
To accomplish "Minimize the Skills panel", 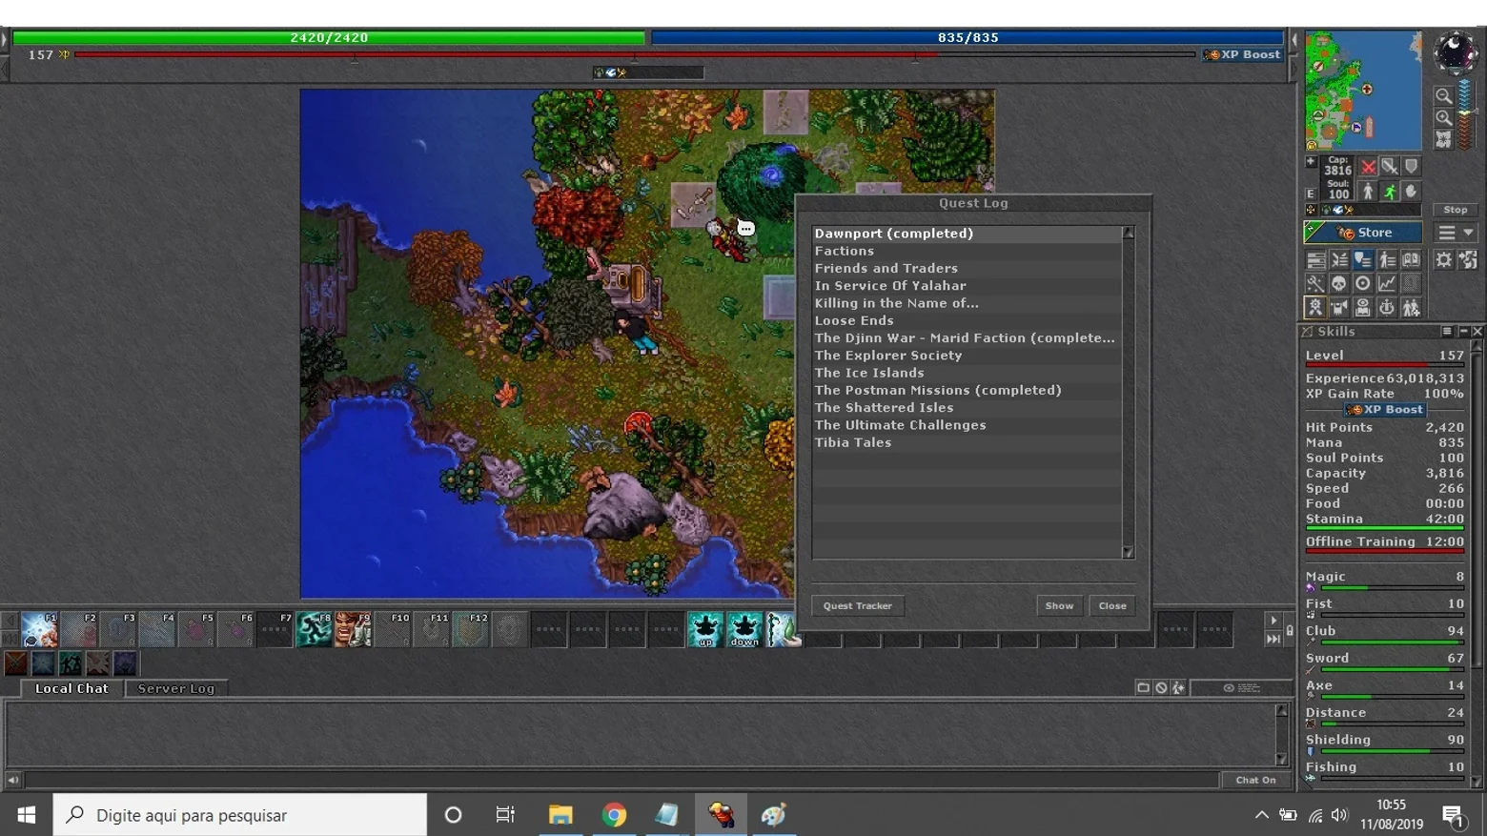I will coord(1463,331).
